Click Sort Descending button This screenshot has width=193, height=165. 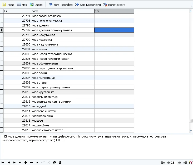click(x=88, y=5)
